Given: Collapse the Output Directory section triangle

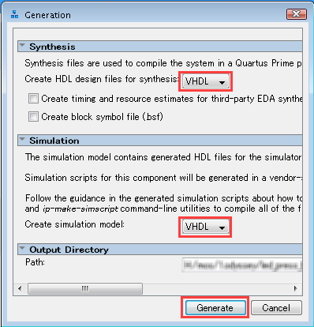Looking at the screenshot, I should pyautogui.click(x=22, y=248).
